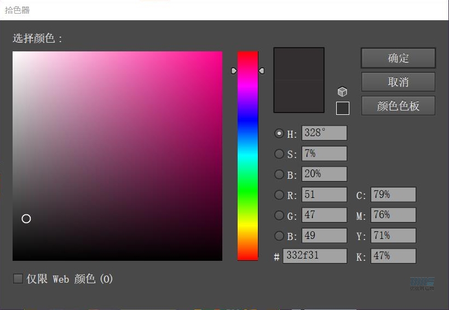This screenshot has height=310, width=449.
Task: Confirm with the 确定 button
Action: (398, 58)
